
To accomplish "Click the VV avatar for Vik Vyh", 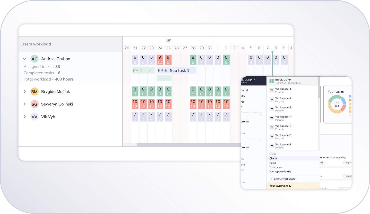I will click(35, 117).
